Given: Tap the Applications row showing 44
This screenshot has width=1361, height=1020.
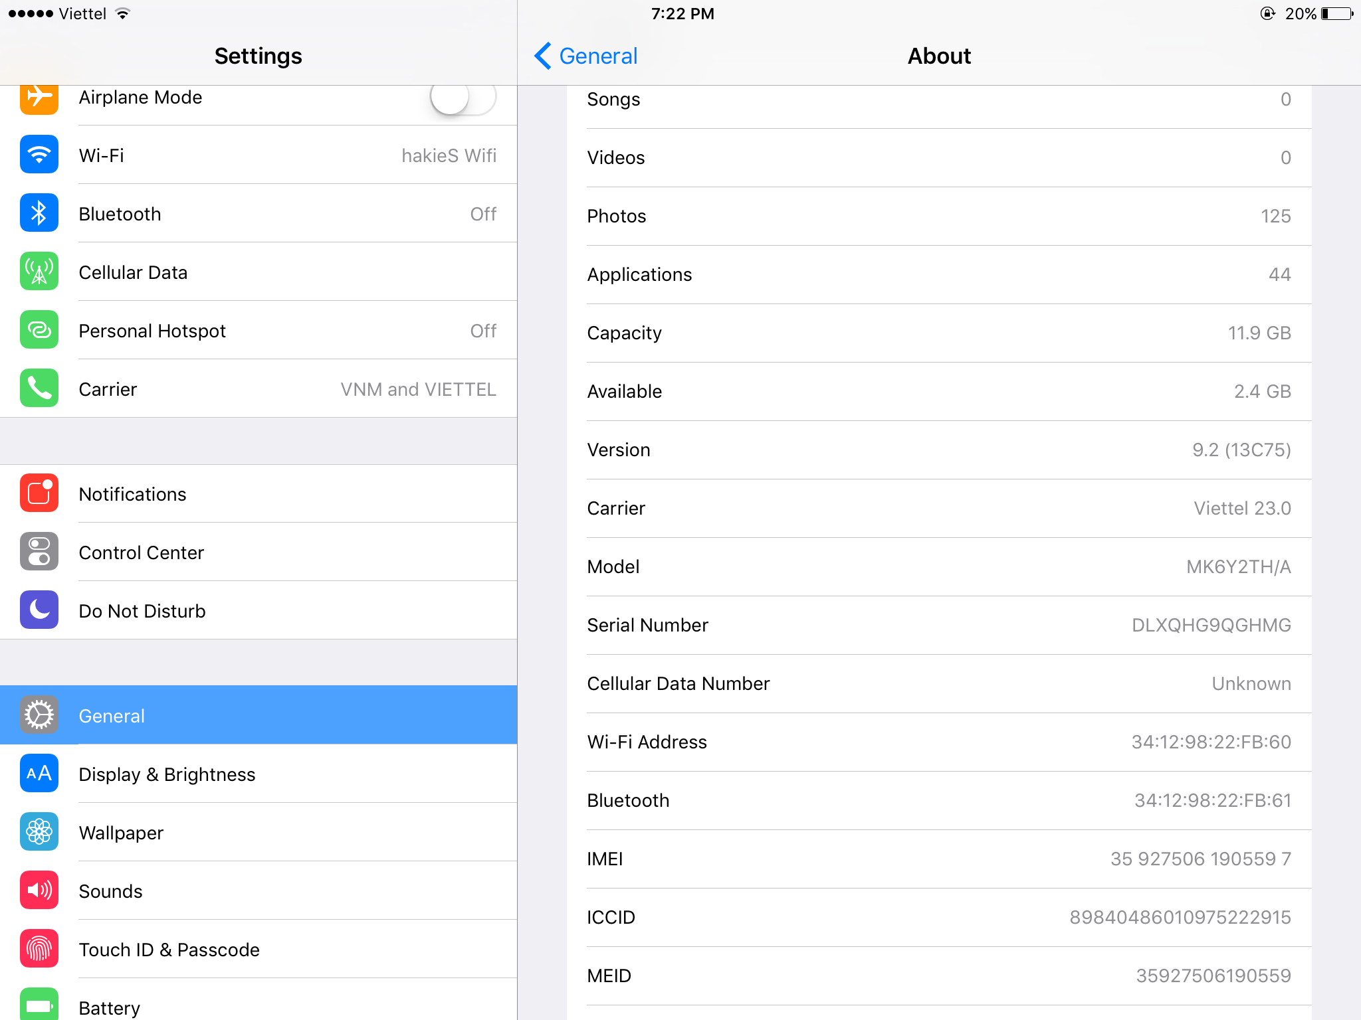Looking at the screenshot, I should coord(939,275).
